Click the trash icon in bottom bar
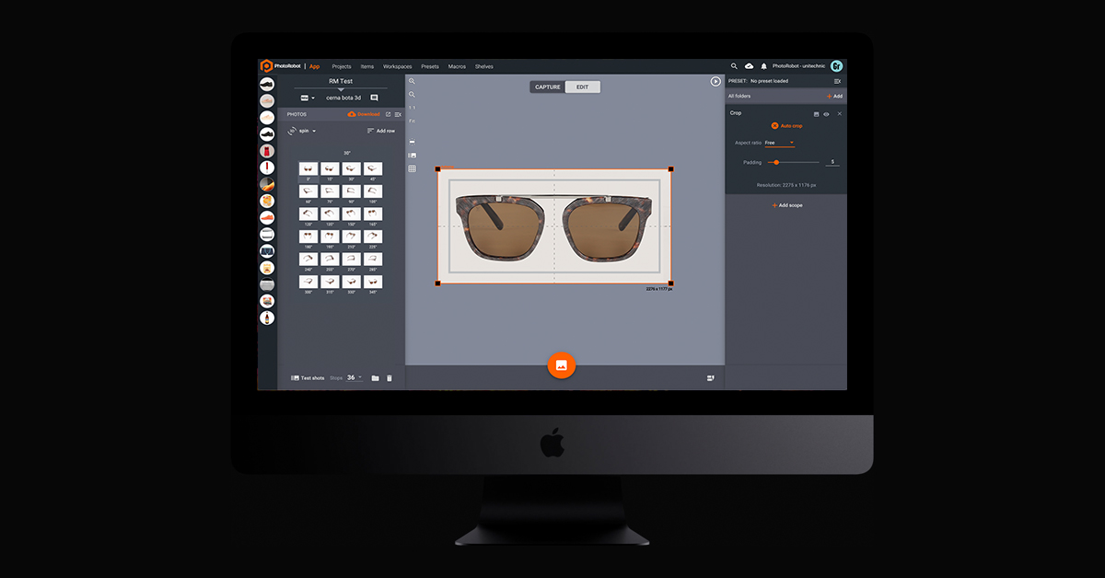Viewport: 1105px width, 578px height. click(390, 378)
